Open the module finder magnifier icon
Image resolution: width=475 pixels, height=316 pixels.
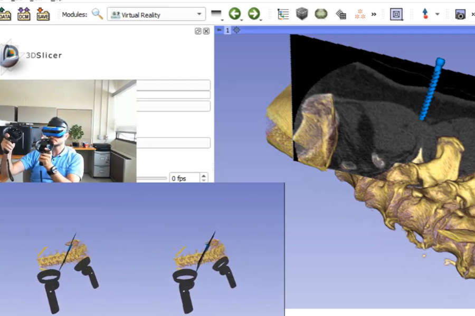[97, 14]
